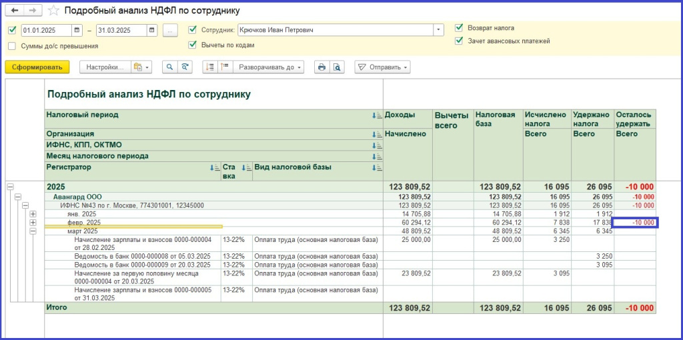Click the magnifier search icon in toolbar
Image resolution: width=683 pixels, height=340 pixels.
click(170, 67)
